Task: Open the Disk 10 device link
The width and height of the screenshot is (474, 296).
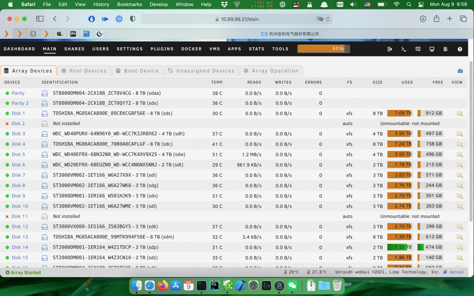Action: click(20, 206)
